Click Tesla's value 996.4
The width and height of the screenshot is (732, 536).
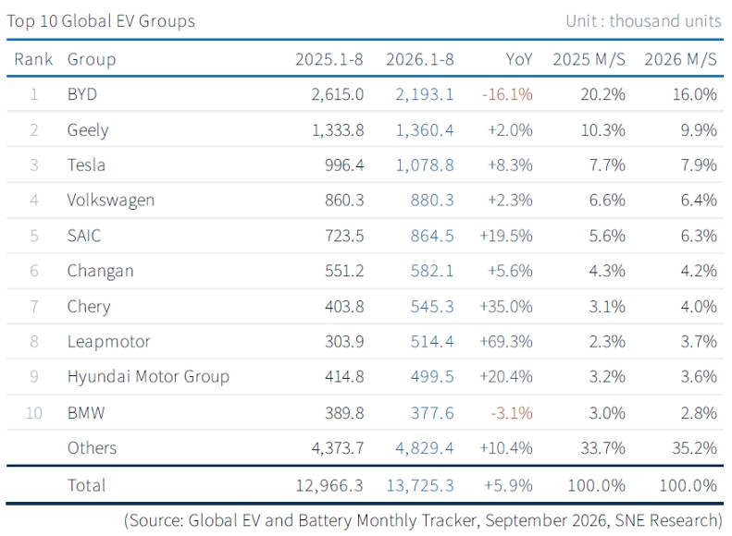344,165
